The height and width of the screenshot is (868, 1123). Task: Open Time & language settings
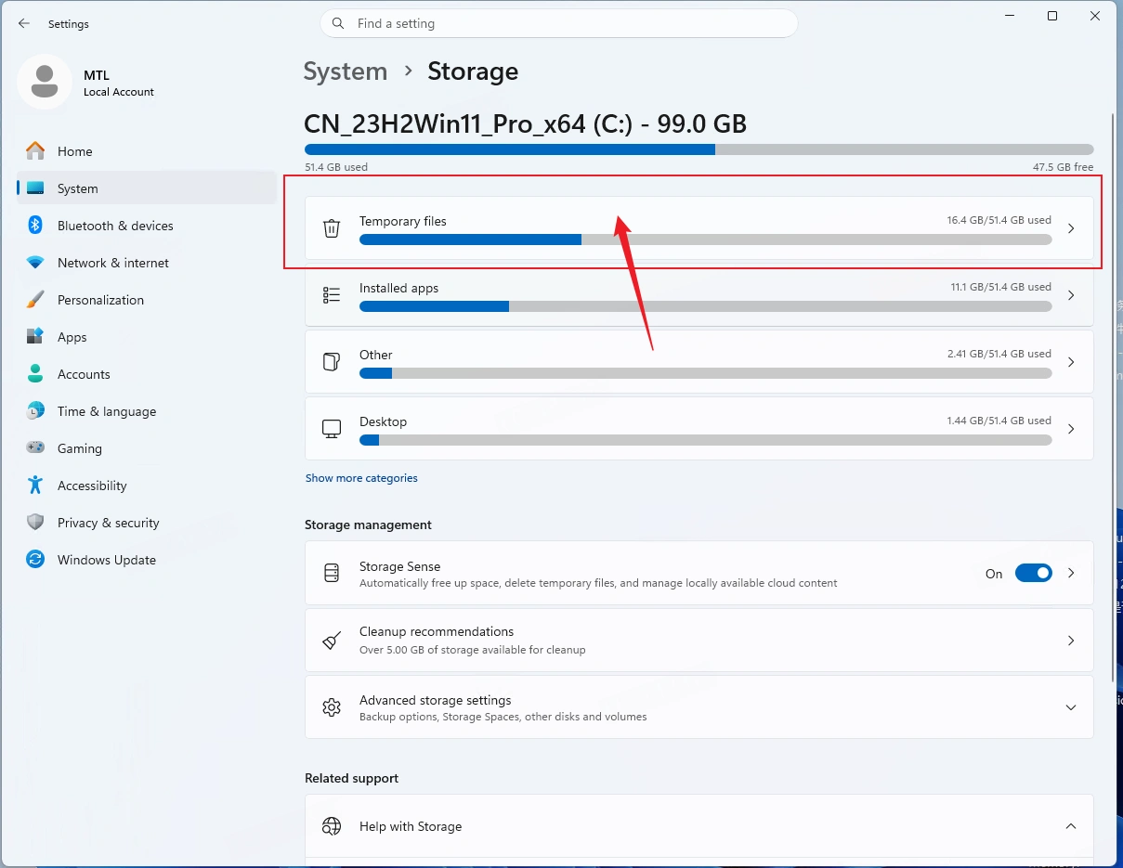147,411
